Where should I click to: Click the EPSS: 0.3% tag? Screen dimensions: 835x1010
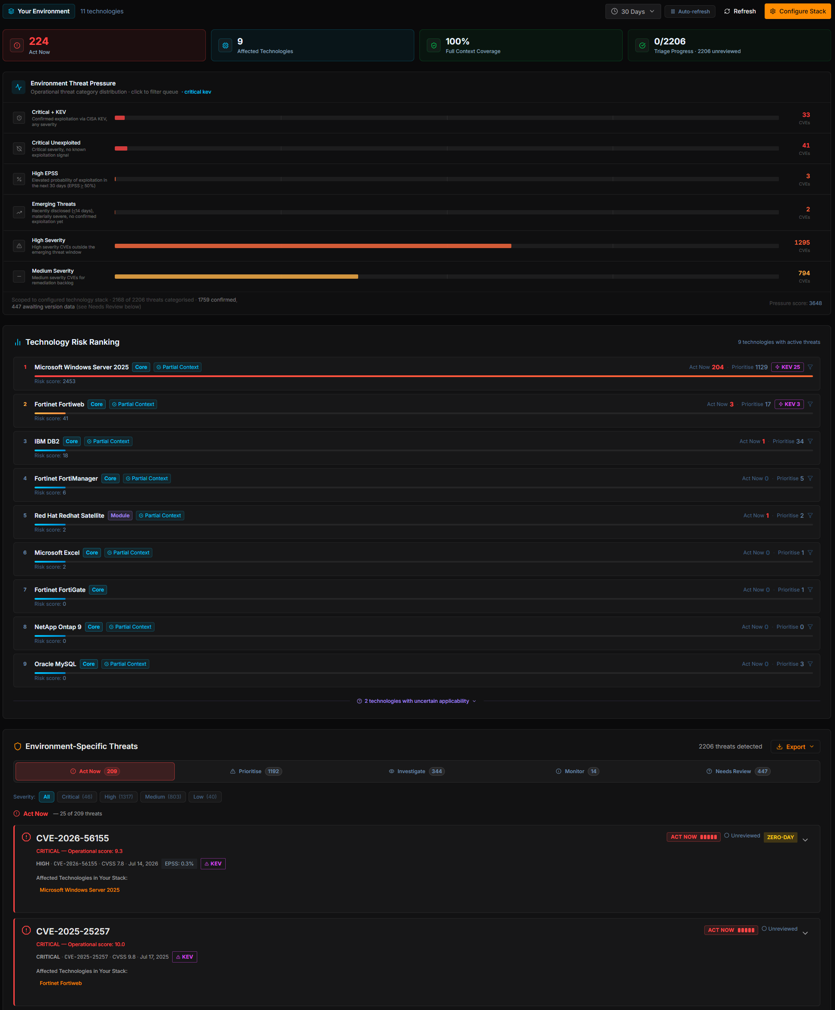(179, 864)
